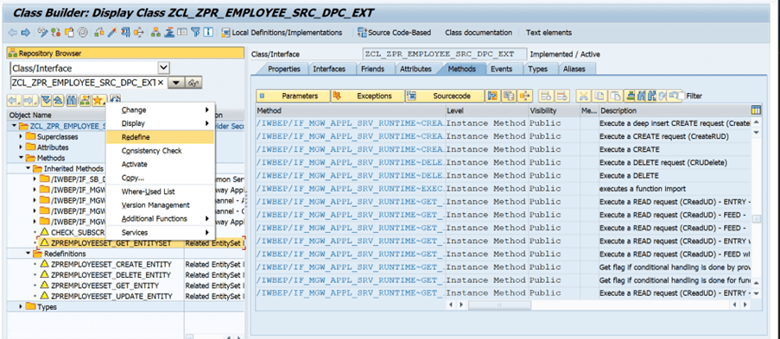Click the table column configuration icon
This screenshot has width=780, height=339.
(x=756, y=110)
